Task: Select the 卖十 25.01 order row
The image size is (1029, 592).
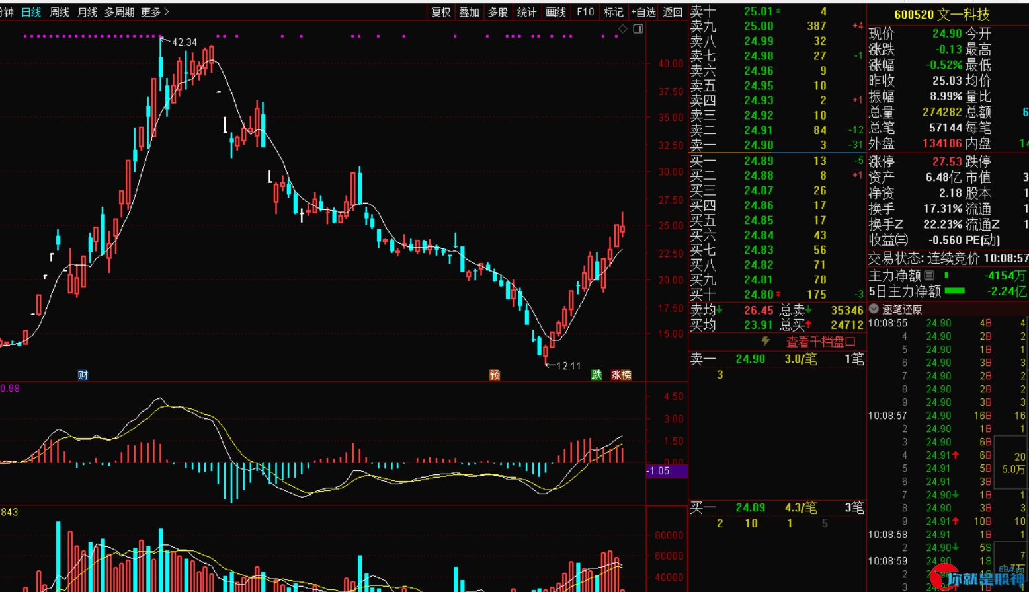Action: pos(777,11)
